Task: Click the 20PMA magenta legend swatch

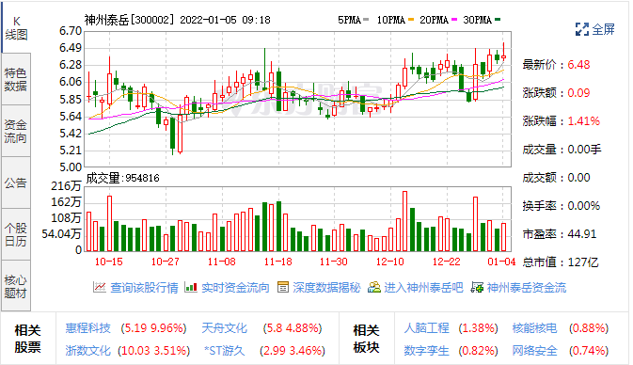Action: [454, 20]
